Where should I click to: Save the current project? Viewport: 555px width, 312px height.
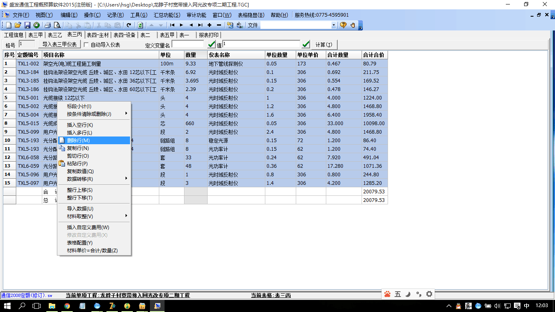point(27,25)
